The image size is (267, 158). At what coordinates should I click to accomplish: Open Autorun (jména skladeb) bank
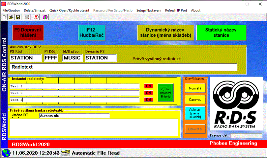coord(195,113)
